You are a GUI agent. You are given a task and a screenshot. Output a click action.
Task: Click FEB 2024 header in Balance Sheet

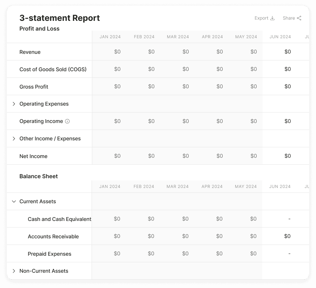coord(144,187)
